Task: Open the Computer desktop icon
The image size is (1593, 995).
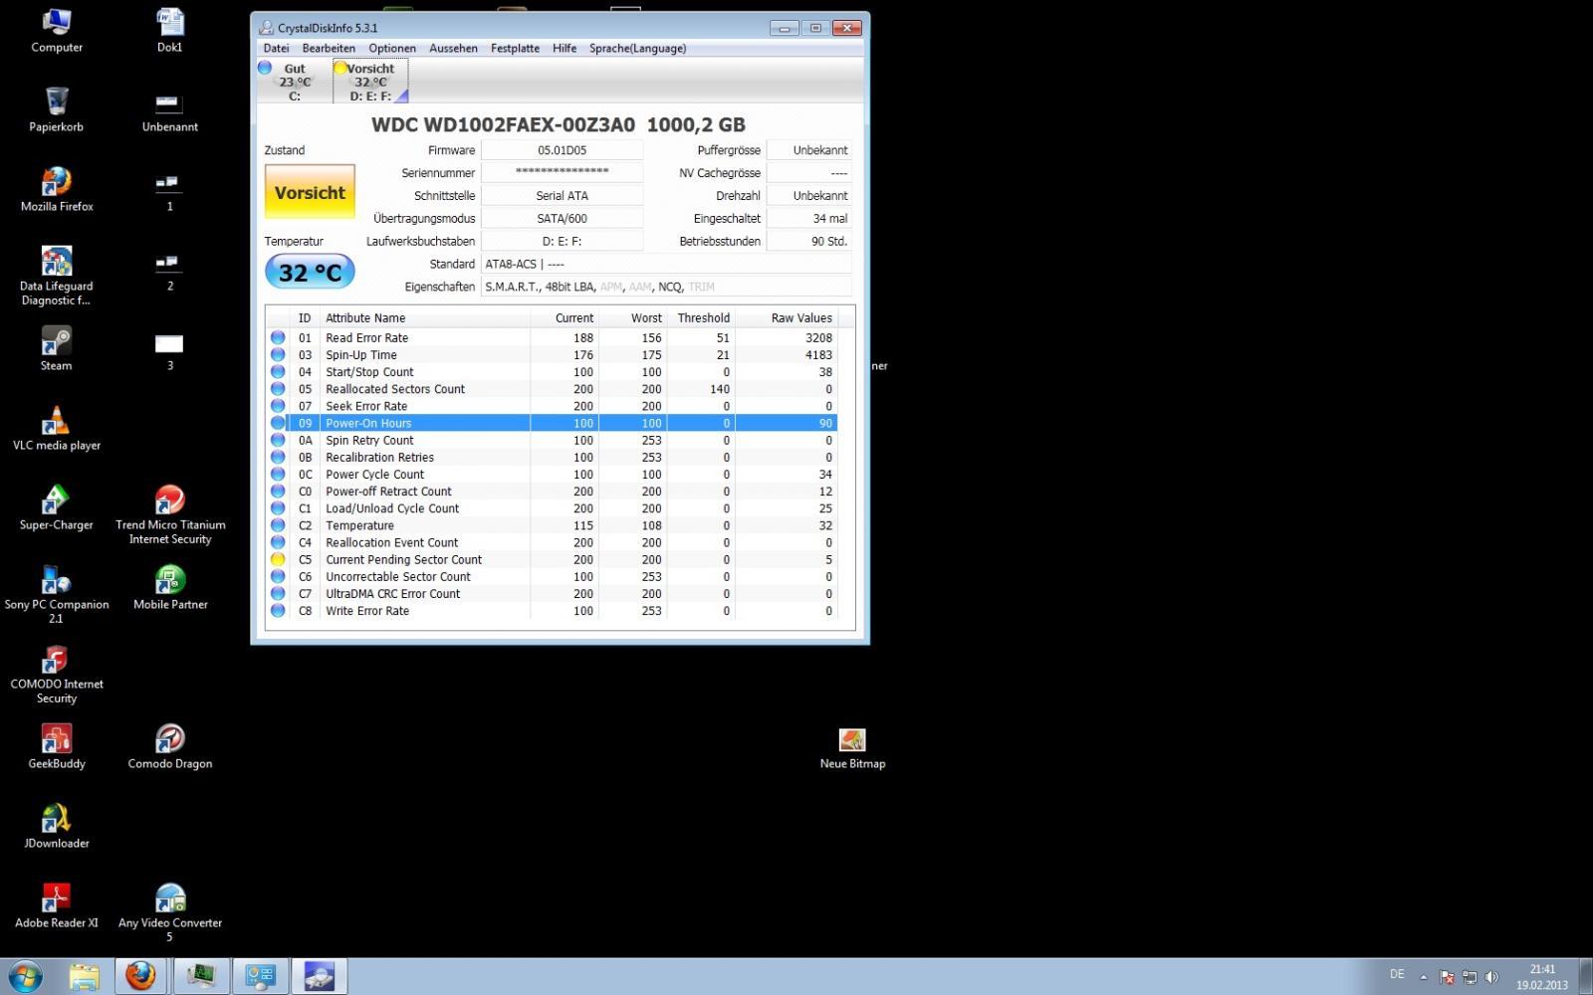Action: [x=57, y=30]
